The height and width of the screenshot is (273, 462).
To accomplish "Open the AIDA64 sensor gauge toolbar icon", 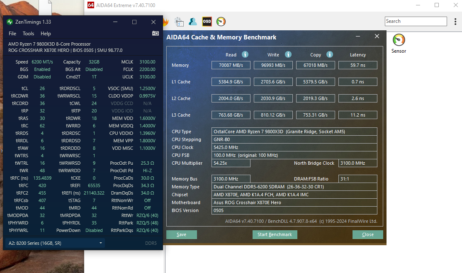I will point(221,21).
